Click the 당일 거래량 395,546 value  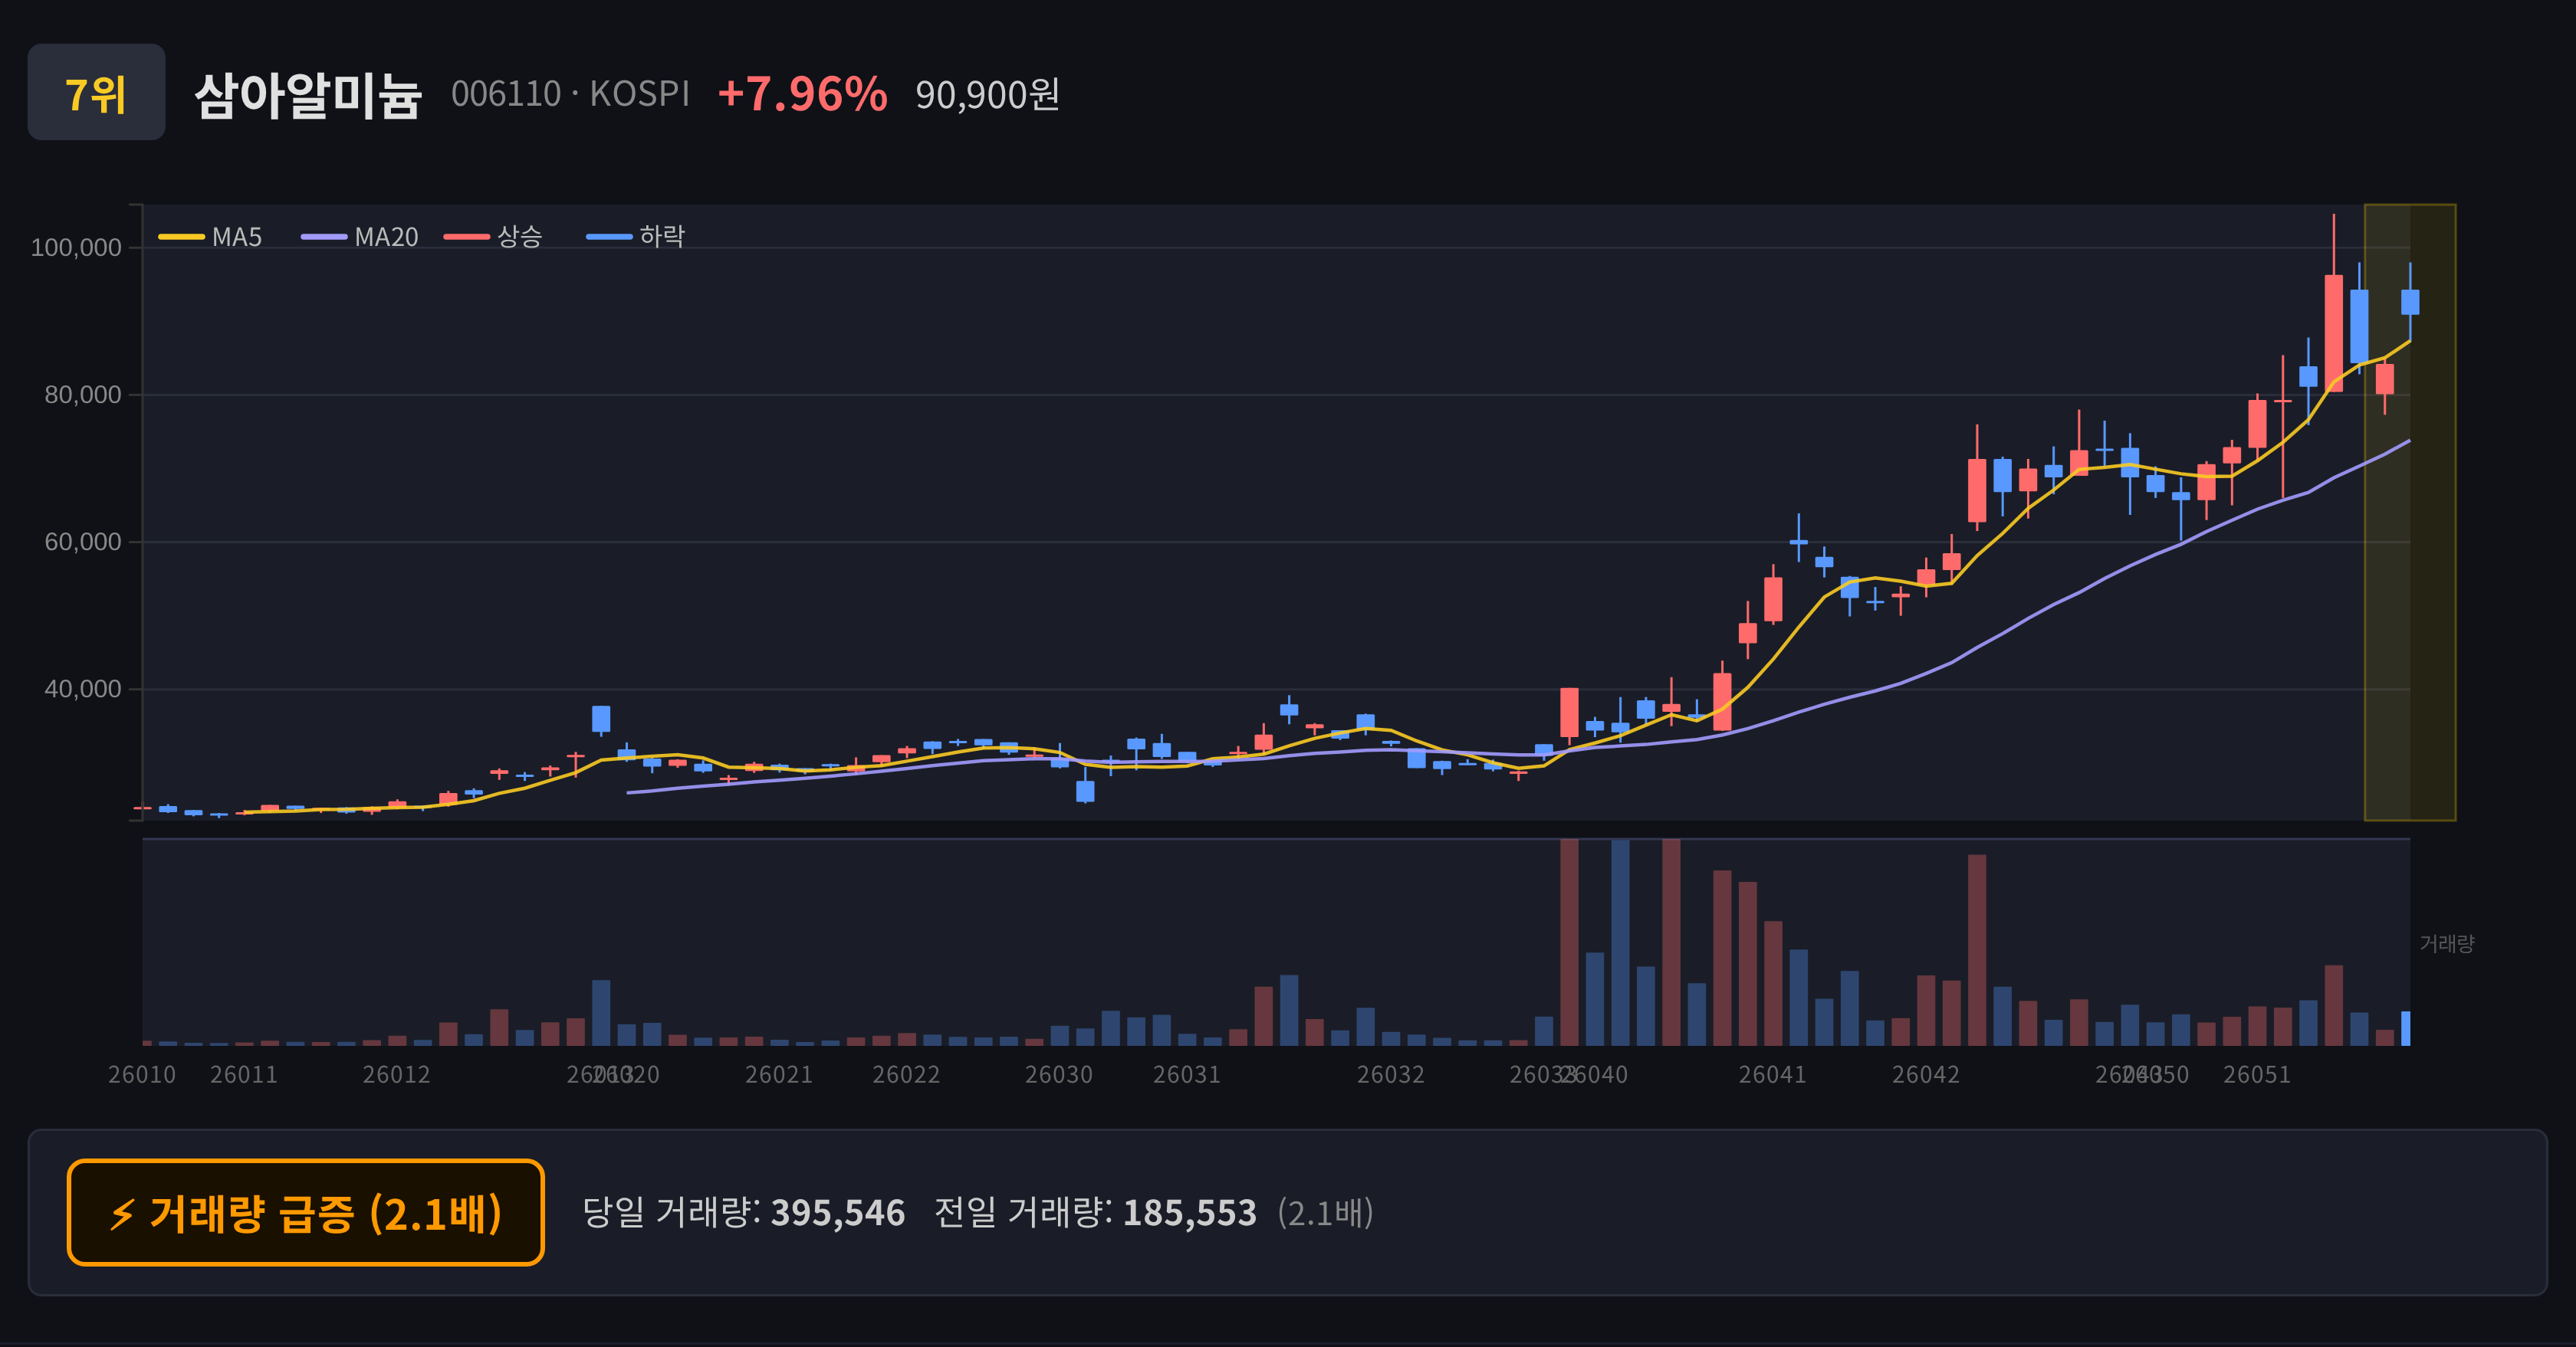pos(743,1213)
